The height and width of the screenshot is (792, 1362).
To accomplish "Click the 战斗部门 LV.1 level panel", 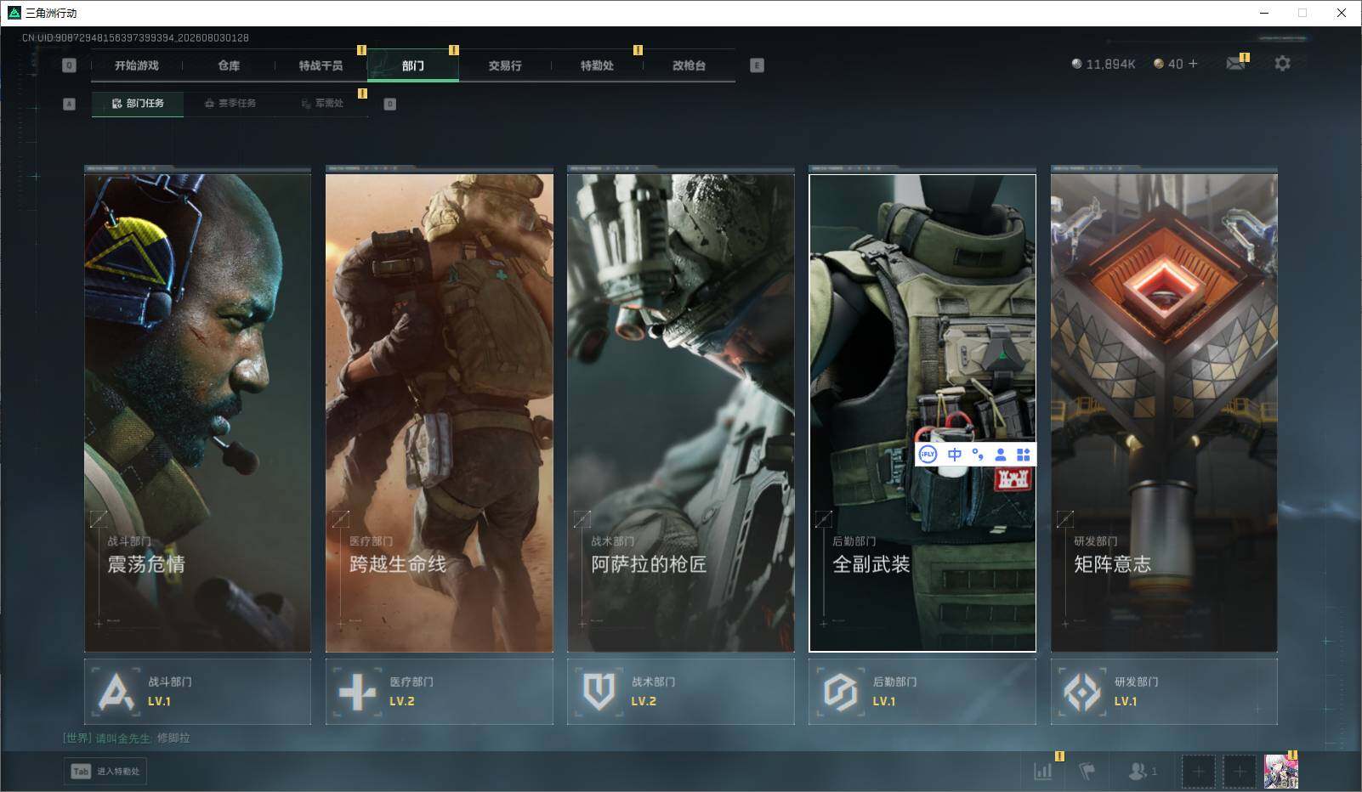I will tap(197, 692).
